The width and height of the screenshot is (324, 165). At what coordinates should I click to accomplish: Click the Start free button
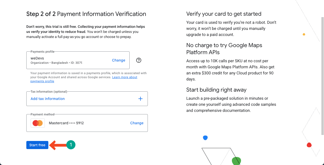37,145
